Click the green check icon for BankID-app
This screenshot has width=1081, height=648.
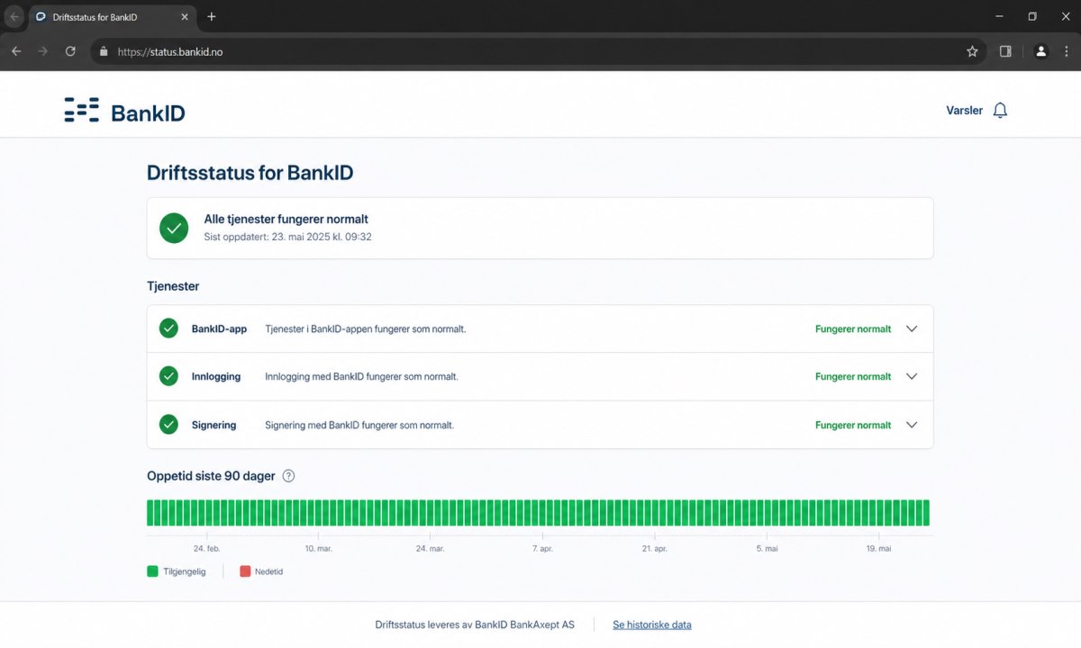coord(168,328)
